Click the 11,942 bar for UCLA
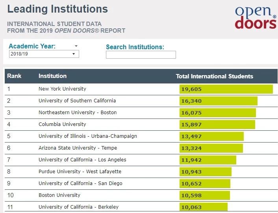 coord(208,160)
